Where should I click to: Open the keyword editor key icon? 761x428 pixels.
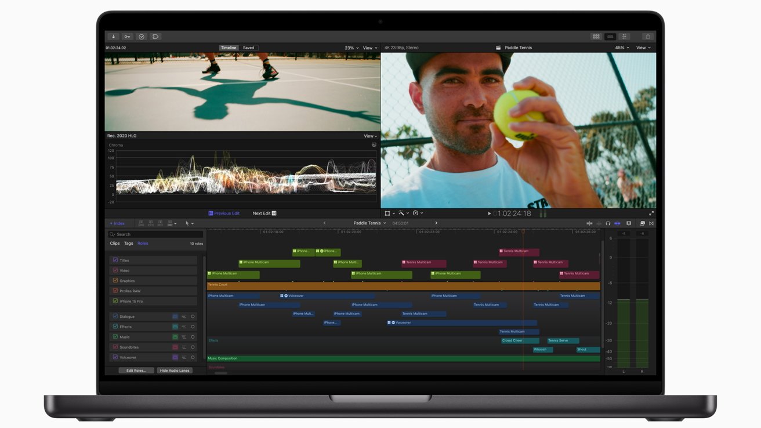coord(127,37)
